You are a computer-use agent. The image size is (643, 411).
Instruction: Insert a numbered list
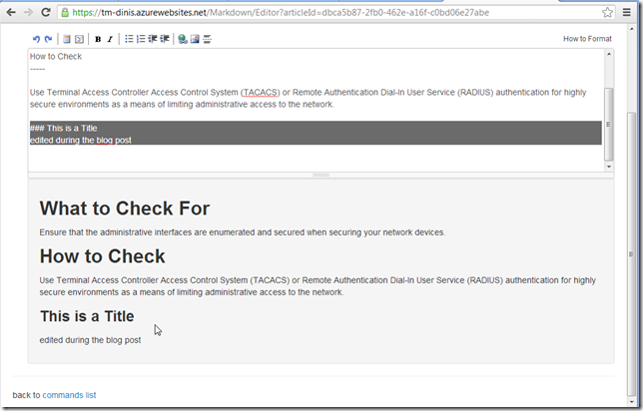pyautogui.click(x=141, y=39)
